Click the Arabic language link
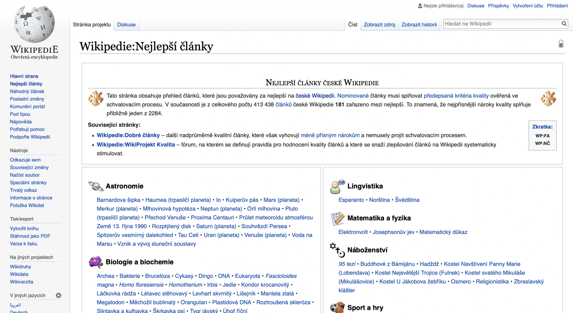 [15, 305]
